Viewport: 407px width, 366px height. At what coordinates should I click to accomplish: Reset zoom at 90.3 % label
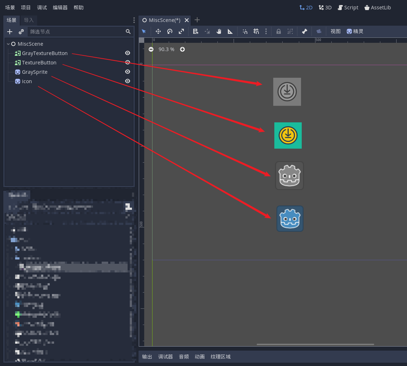pyautogui.click(x=167, y=49)
